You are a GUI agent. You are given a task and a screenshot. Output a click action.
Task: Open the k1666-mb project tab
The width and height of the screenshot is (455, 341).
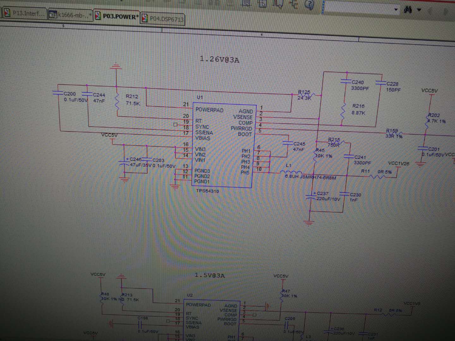coord(71,15)
